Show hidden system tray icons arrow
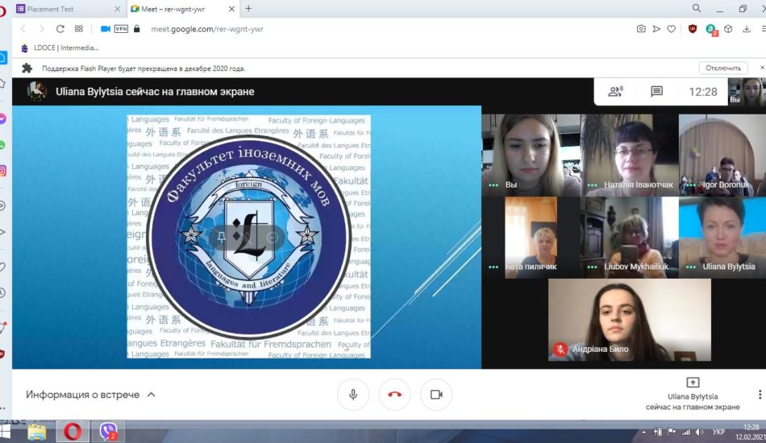766x443 pixels. 645,433
